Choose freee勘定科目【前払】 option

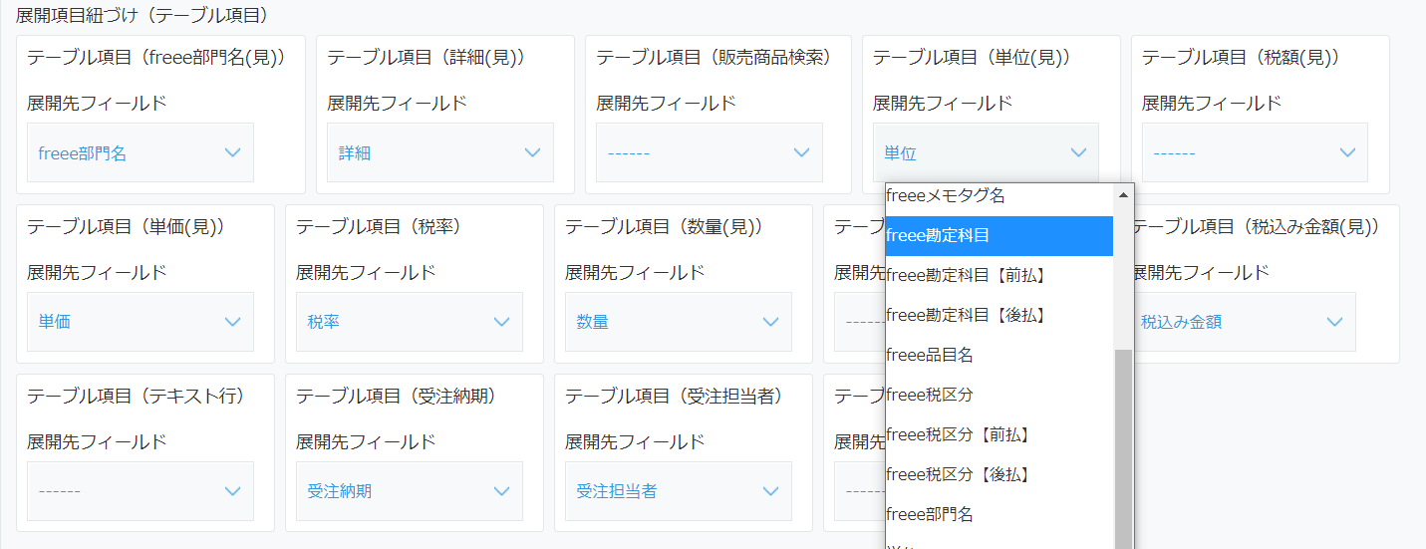998,275
